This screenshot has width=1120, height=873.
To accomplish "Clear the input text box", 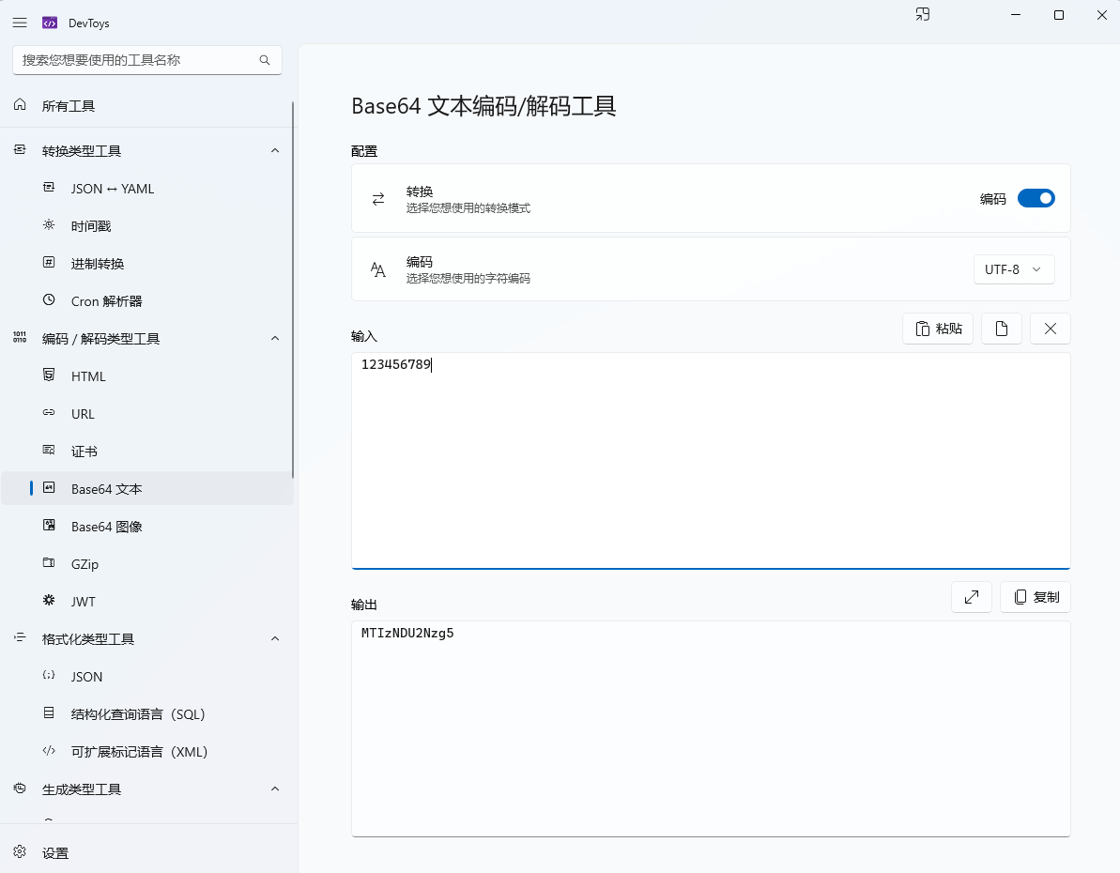I will coord(1050,329).
